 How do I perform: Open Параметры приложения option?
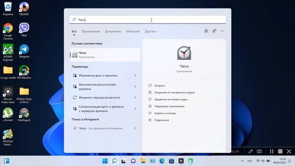(x=169, y=107)
